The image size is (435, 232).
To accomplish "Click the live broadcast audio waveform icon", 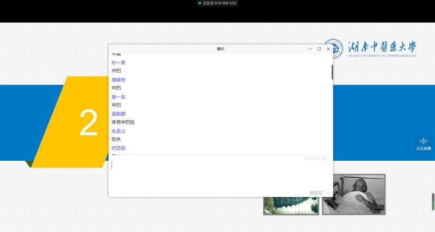I will coord(423,141).
